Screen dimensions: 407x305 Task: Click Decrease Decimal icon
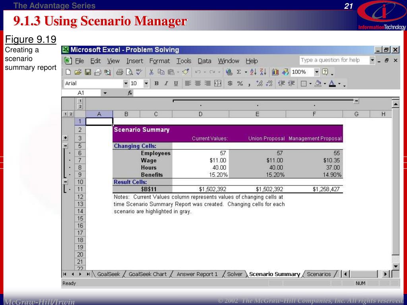269,83
